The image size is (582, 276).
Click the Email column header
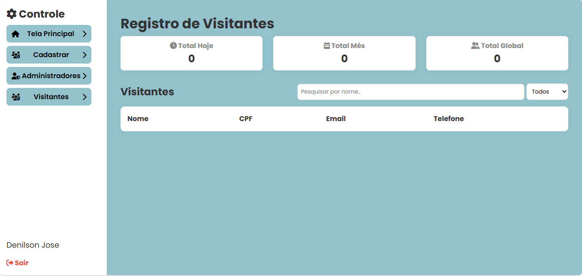pyautogui.click(x=336, y=119)
